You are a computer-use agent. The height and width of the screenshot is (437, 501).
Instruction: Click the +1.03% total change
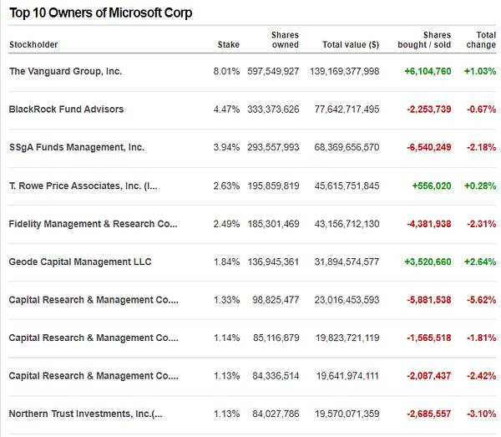480,71
